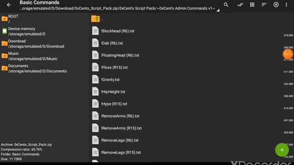Open !HipHeight.txt file
Screen dimensions: 294x165
(191, 92)
